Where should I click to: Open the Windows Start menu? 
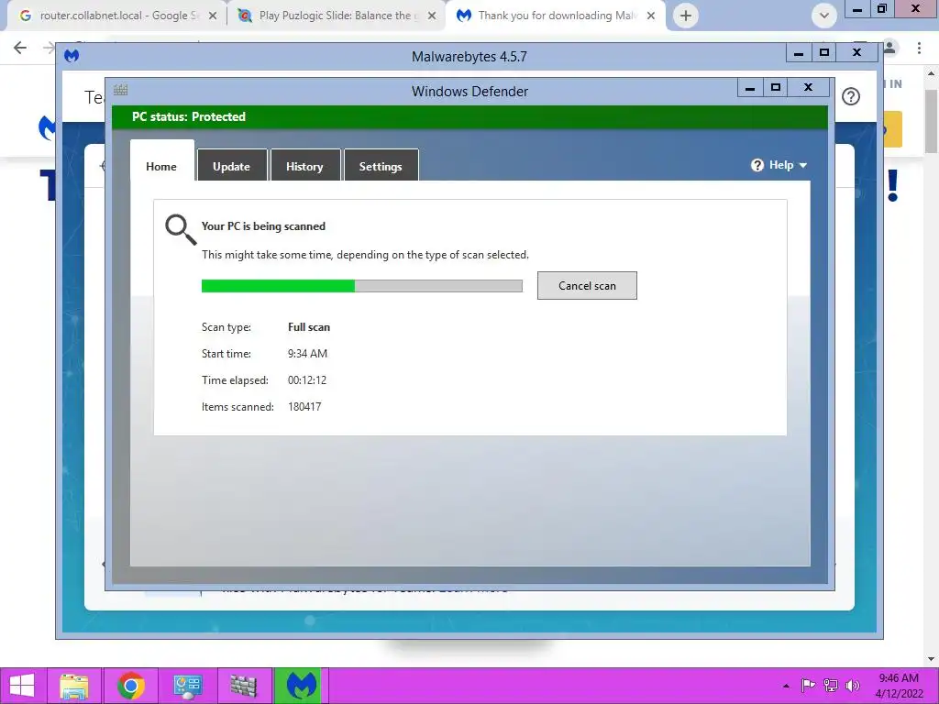click(x=22, y=686)
